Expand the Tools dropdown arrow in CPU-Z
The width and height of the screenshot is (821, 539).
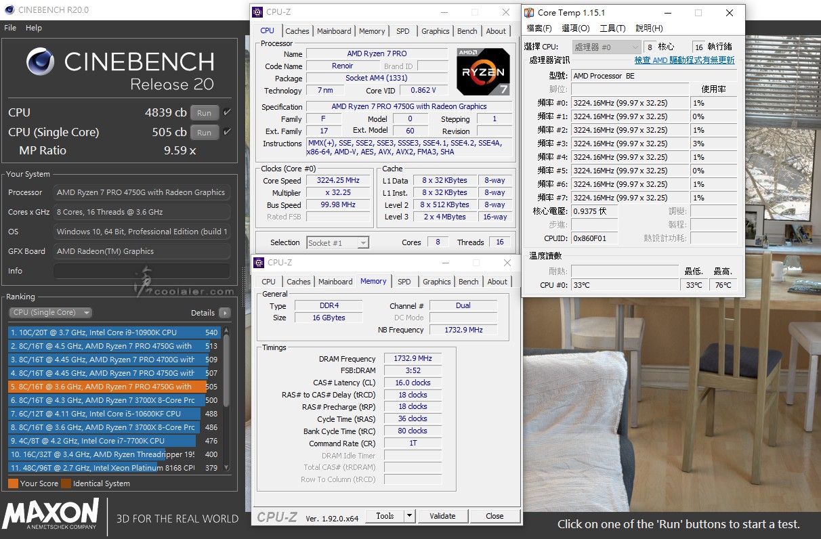point(409,516)
